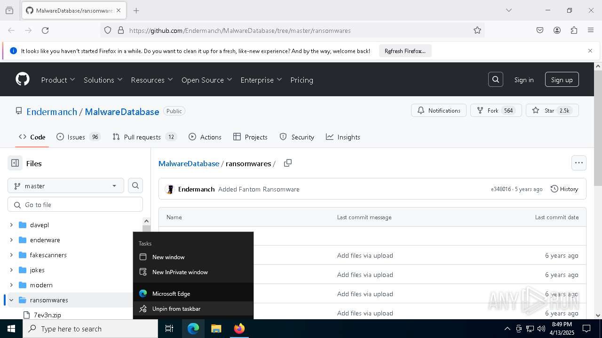The height and width of the screenshot is (338, 602).
Task: Bookmark this page with the star icon
Action: (477, 30)
